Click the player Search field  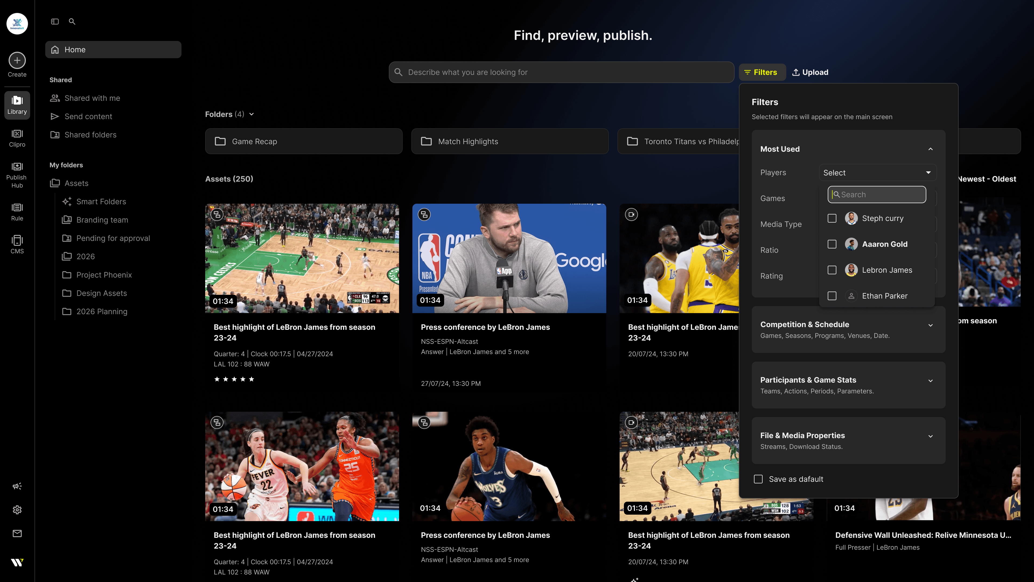(877, 194)
